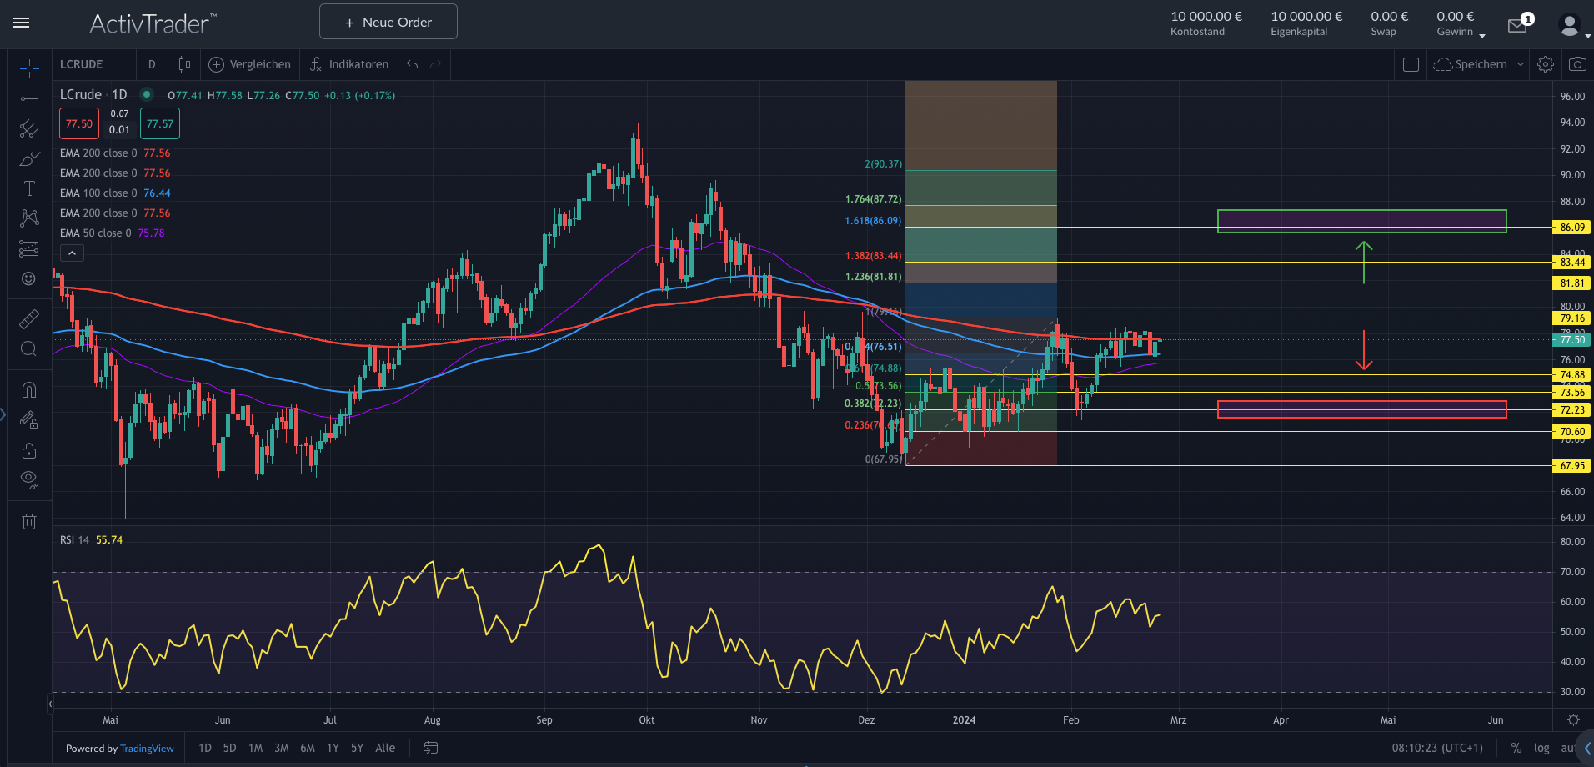1594x767 pixels.
Task: Hide all drawings via the eye icon
Action: 29,479
